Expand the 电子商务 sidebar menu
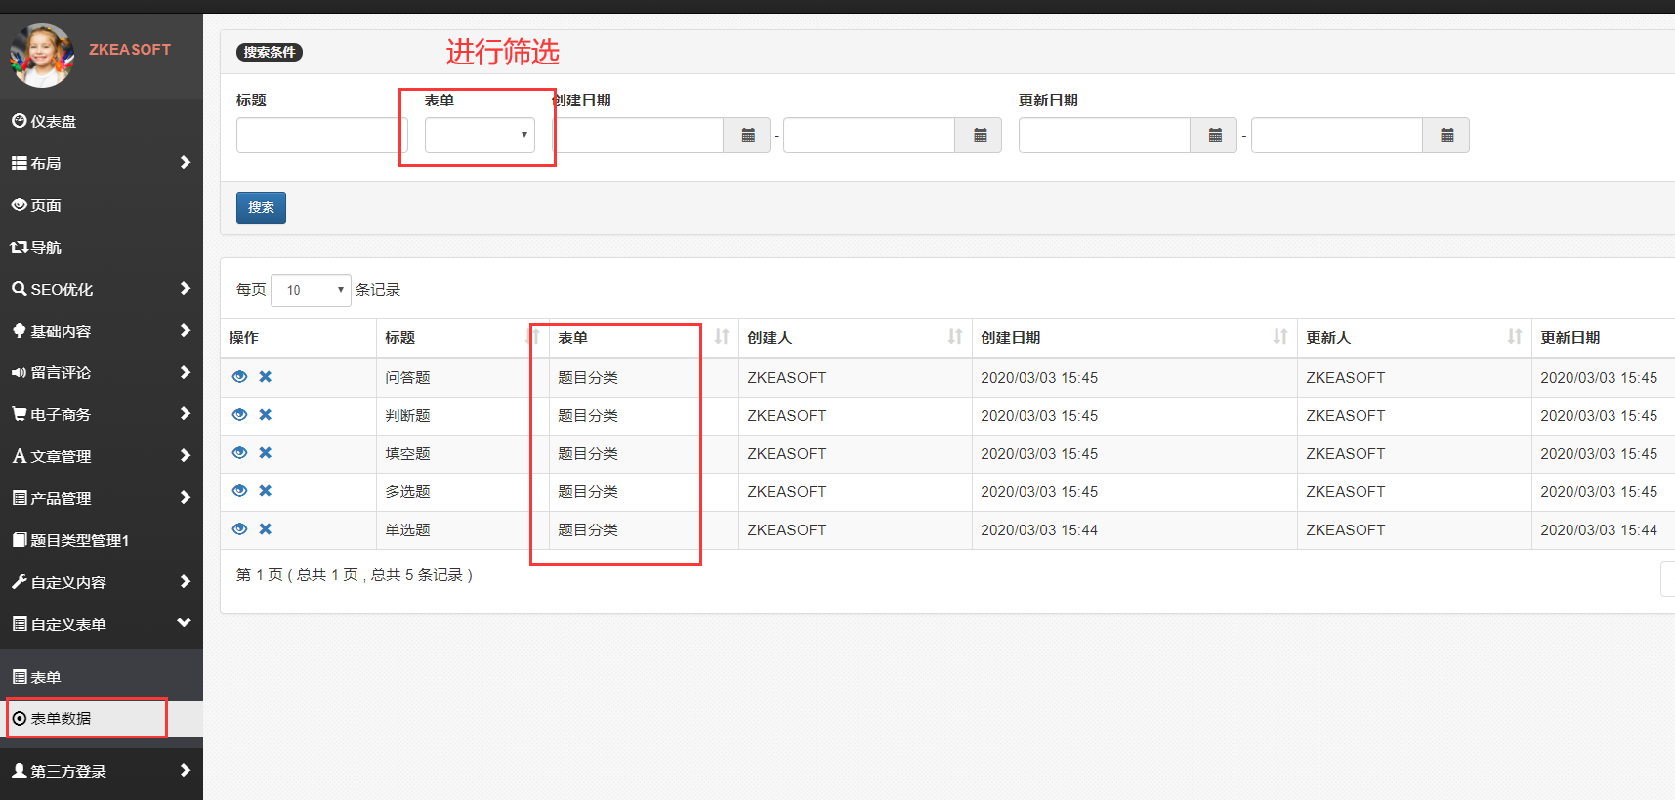The image size is (1675, 800). click(102, 414)
